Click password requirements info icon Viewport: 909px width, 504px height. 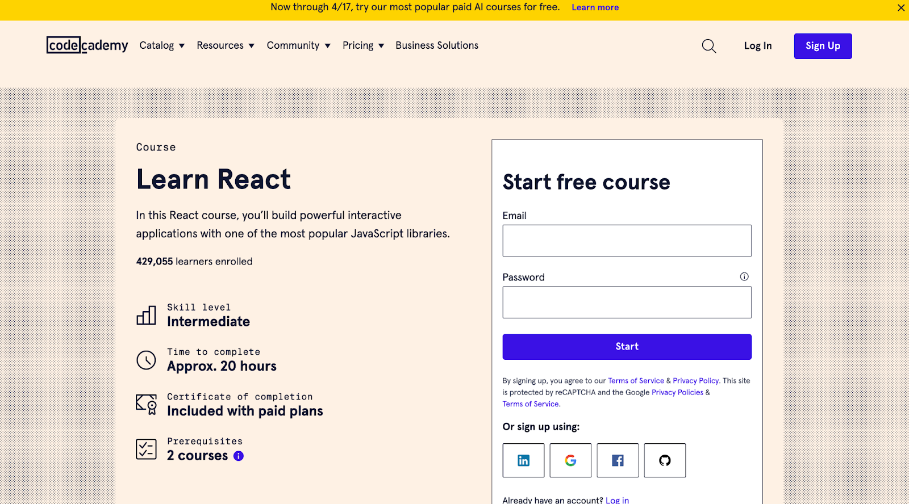point(744,276)
